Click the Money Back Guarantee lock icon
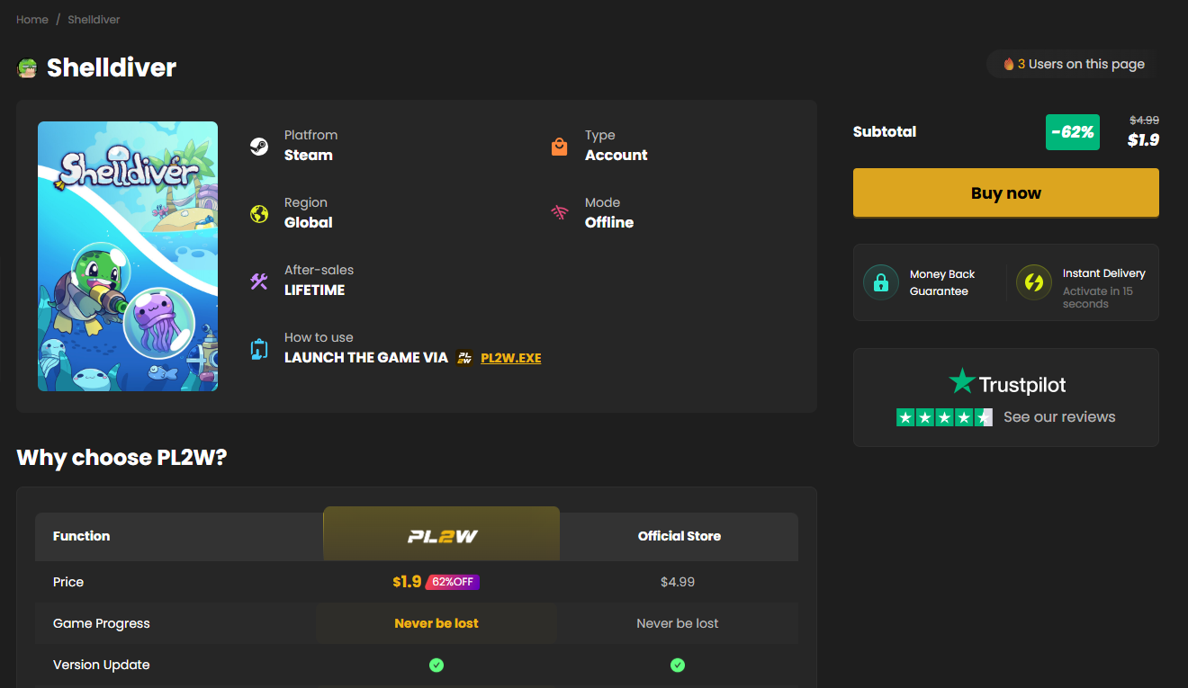This screenshot has width=1188, height=688. pyautogui.click(x=881, y=282)
